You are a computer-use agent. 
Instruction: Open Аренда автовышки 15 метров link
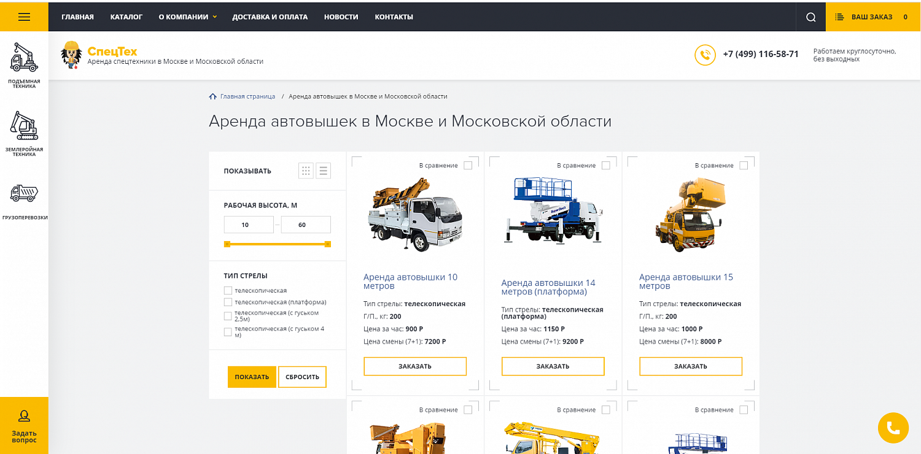pos(686,282)
